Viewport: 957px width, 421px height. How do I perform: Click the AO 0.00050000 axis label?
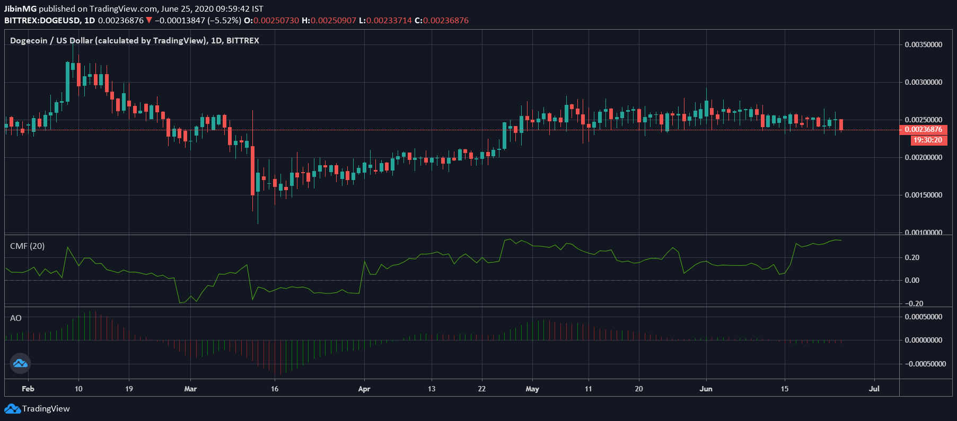click(x=924, y=317)
